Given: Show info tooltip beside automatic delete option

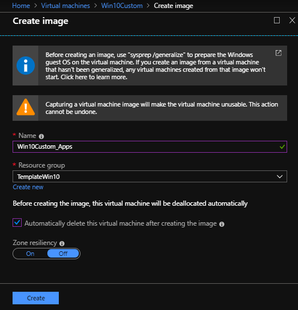Looking at the screenshot, I should pos(222,224).
